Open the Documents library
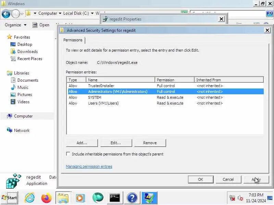The width and height of the screenshot is (274, 205). click(x=24, y=80)
